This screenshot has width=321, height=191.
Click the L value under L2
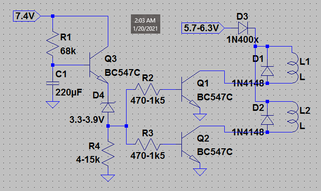point(302,126)
